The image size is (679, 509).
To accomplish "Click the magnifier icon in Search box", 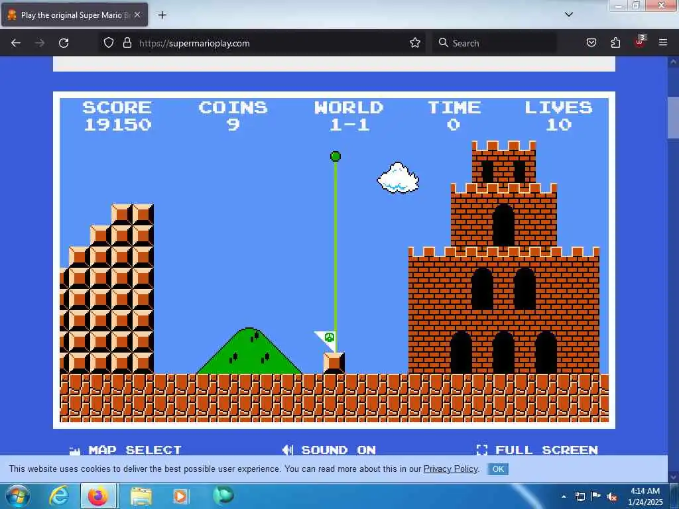I will 443,42.
